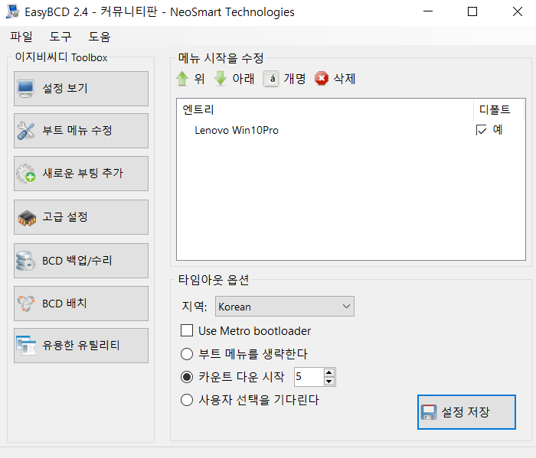Image resolution: width=536 pixels, height=458 pixels.
Task: Open the 파일 menu
Action: click(x=21, y=36)
